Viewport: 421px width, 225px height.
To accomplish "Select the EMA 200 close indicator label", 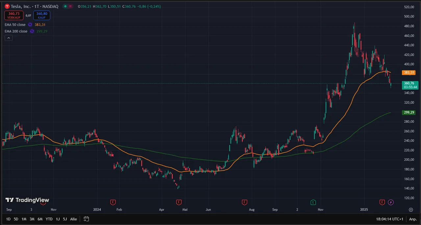I will [x=16, y=31].
